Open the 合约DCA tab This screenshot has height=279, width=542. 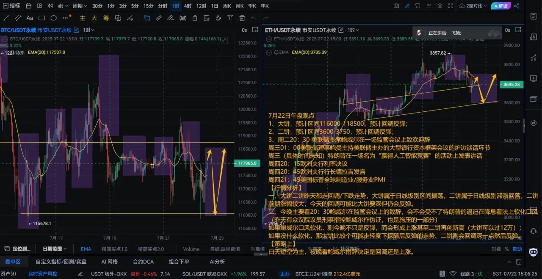click(x=143, y=262)
